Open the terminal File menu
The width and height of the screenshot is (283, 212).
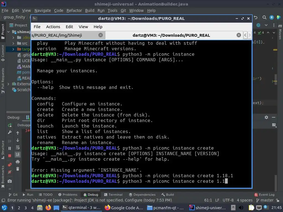pos(37,27)
